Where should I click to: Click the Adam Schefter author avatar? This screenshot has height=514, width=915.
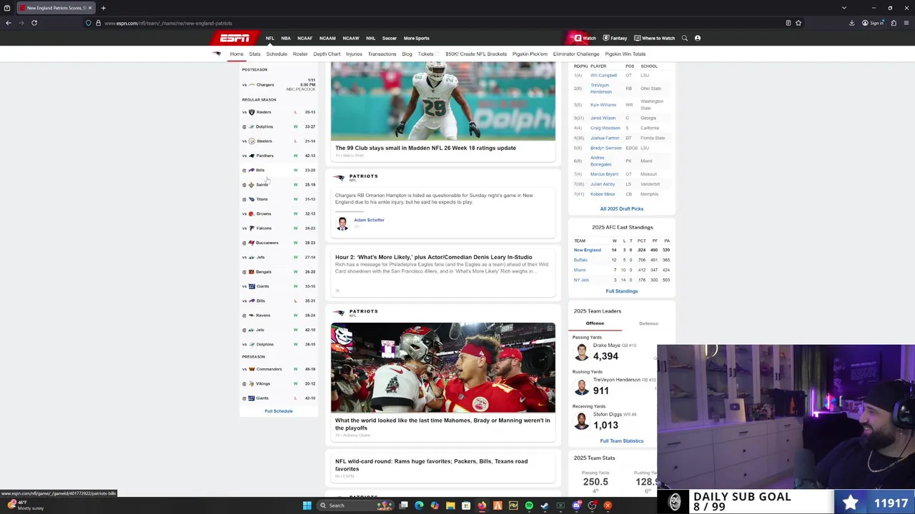342,223
